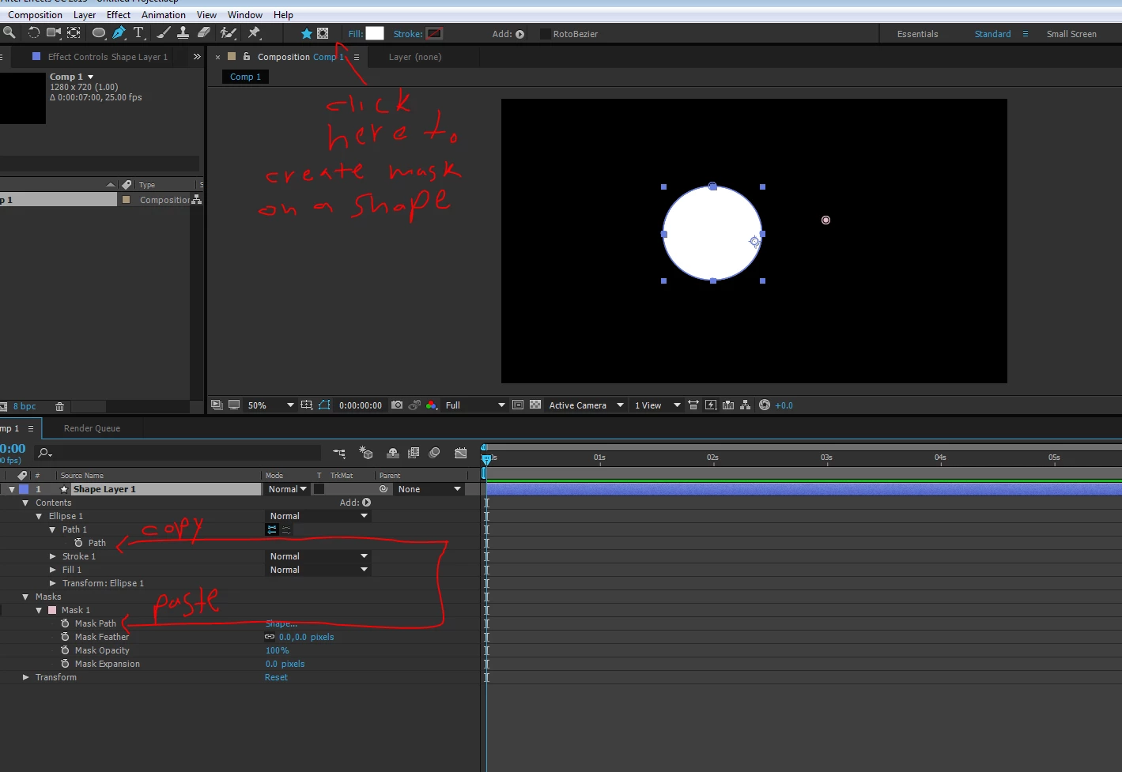Select the Eraser tool
Screen dimensions: 1122x772
(204, 33)
